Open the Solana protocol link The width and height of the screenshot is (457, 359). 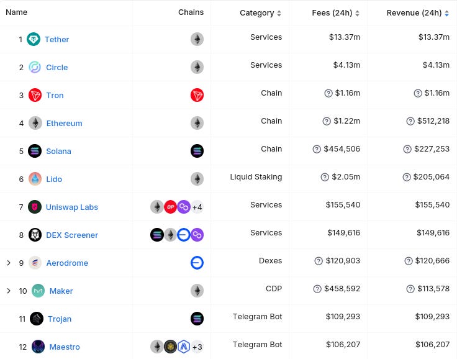click(x=58, y=152)
